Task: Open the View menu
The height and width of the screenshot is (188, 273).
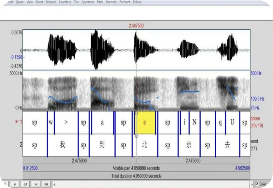Action: [x=30, y=2]
